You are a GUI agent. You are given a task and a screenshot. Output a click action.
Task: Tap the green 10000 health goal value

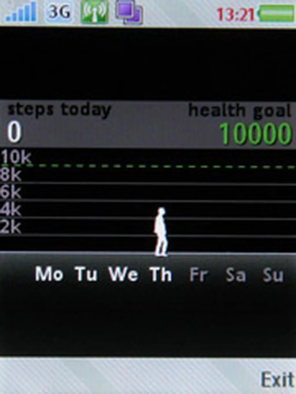pyautogui.click(x=255, y=133)
